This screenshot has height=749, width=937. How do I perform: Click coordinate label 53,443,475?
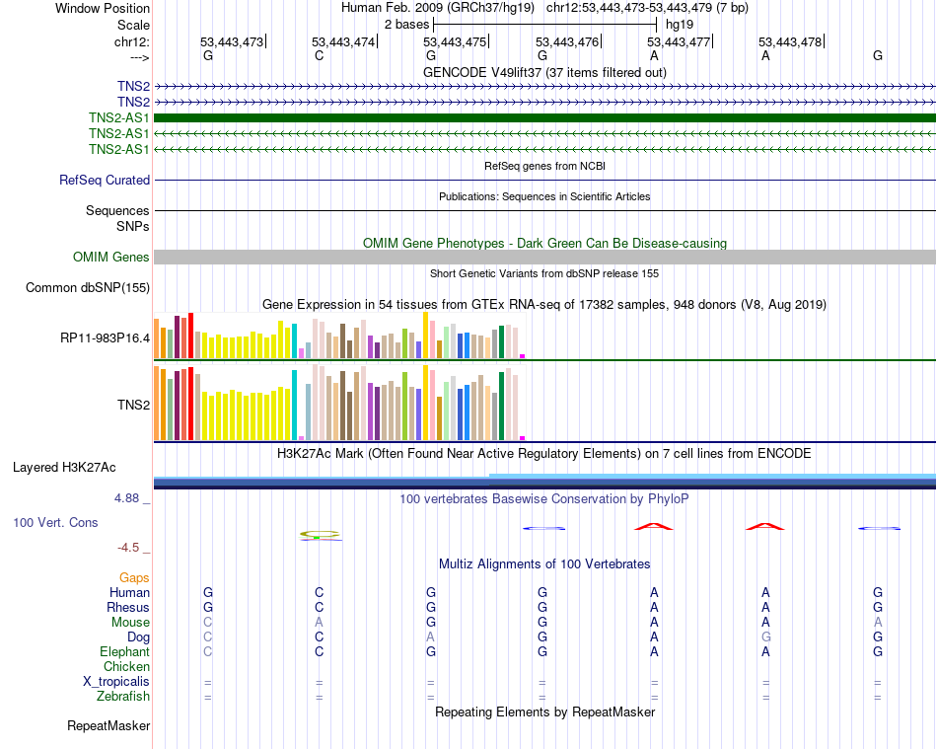point(455,41)
